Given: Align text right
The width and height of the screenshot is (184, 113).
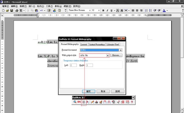Looking at the screenshot, I should click(x=141, y=10).
